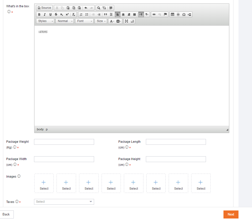Click info icon beside Taxes label
The height and width of the screenshot is (220, 252).
17,201
